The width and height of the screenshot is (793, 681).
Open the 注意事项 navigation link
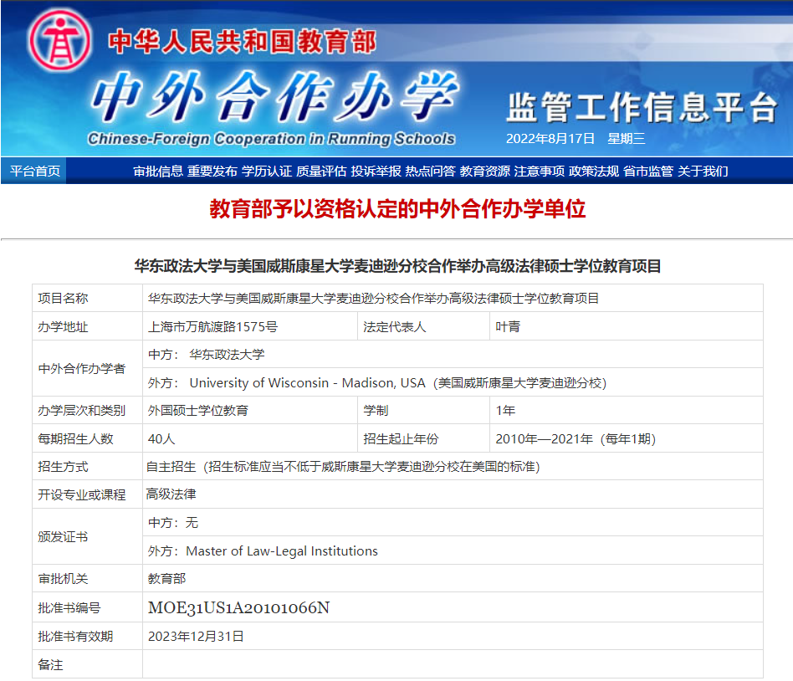[x=539, y=171]
